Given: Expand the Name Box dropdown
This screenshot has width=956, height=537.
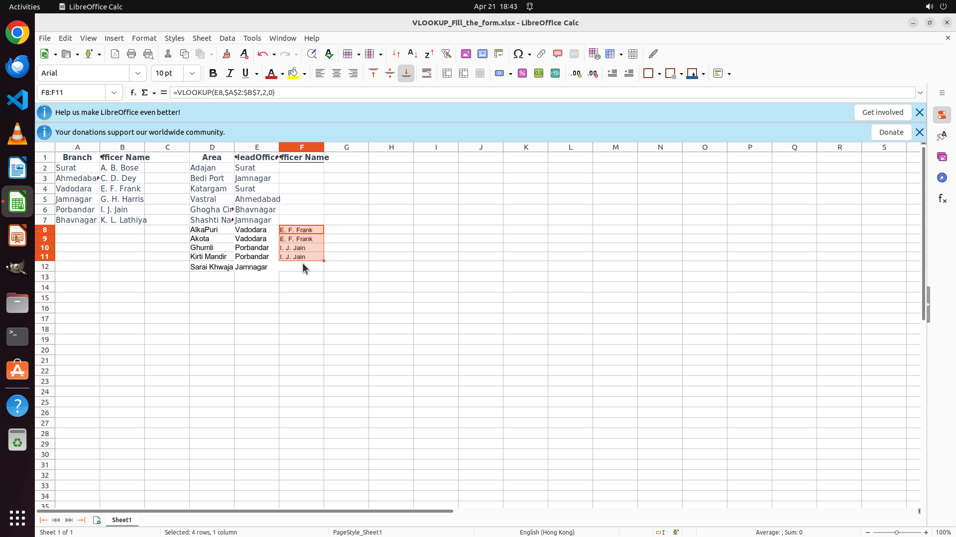Looking at the screenshot, I should [x=114, y=92].
